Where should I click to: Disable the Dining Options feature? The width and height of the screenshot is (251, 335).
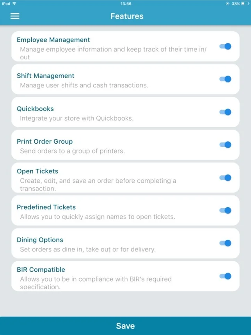click(226, 243)
